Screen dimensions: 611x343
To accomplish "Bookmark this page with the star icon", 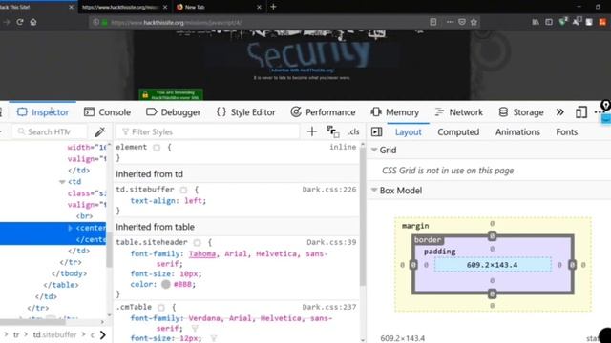I will pos(474,22).
